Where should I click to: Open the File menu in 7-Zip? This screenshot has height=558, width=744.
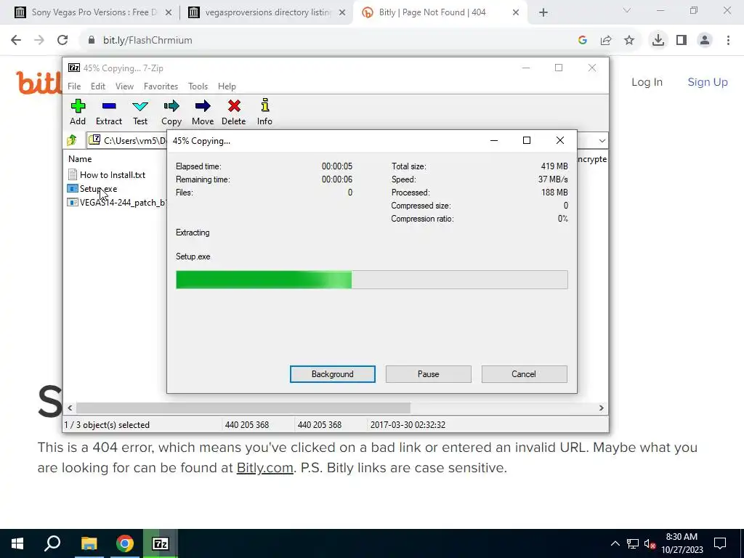click(x=74, y=86)
